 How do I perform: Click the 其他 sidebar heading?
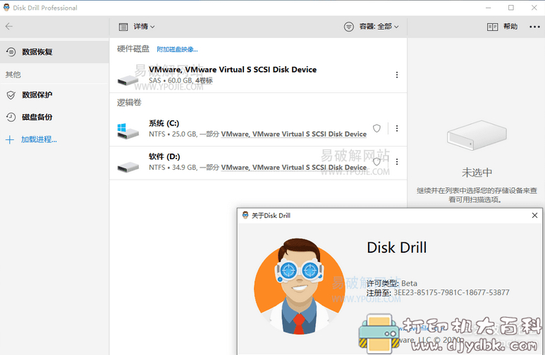[x=13, y=75]
